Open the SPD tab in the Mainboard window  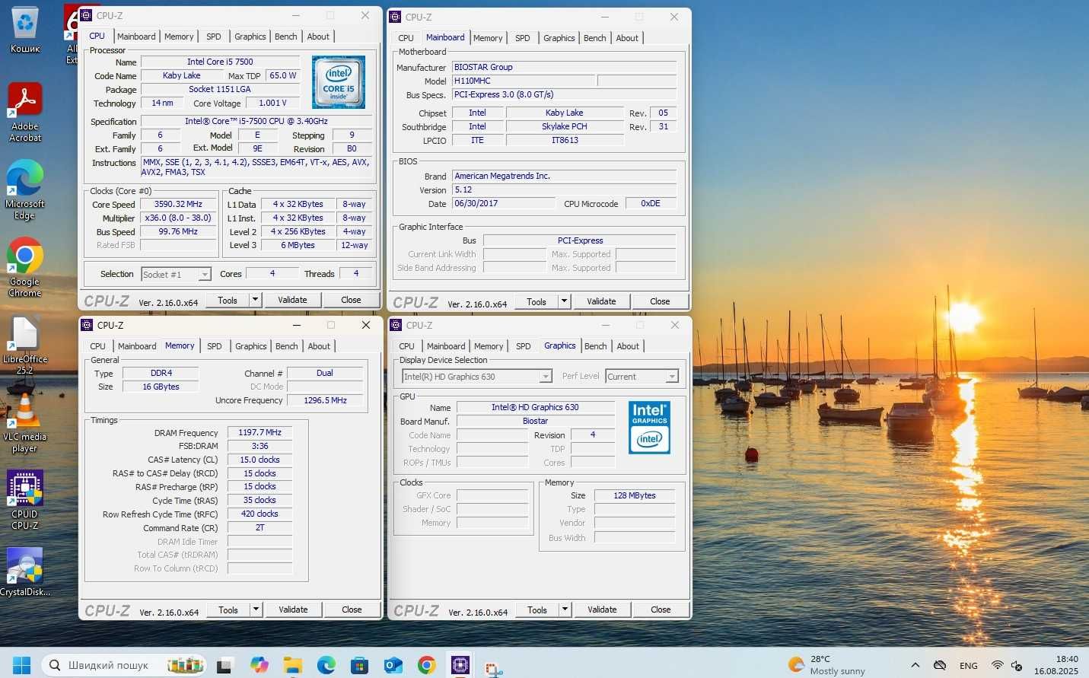(x=523, y=38)
